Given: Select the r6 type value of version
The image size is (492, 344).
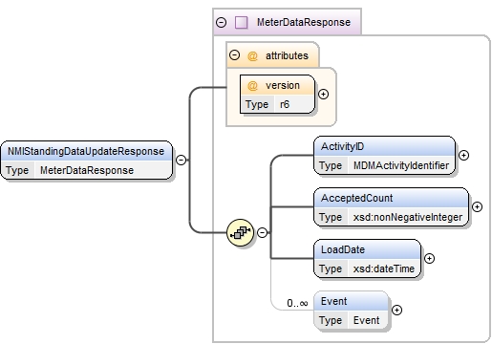Looking at the screenshot, I should pyautogui.click(x=285, y=104).
